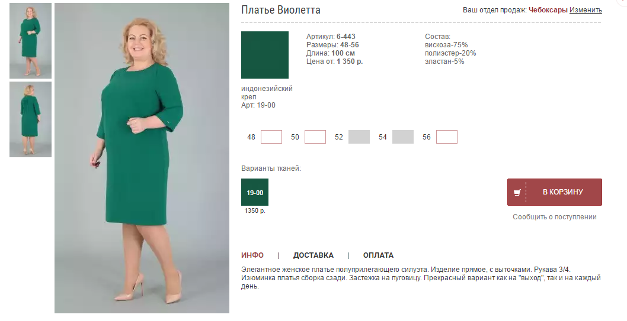Click the Изменить link to change department
Image resolution: width=627 pixels, height=321 pixels.
point(586,10)
